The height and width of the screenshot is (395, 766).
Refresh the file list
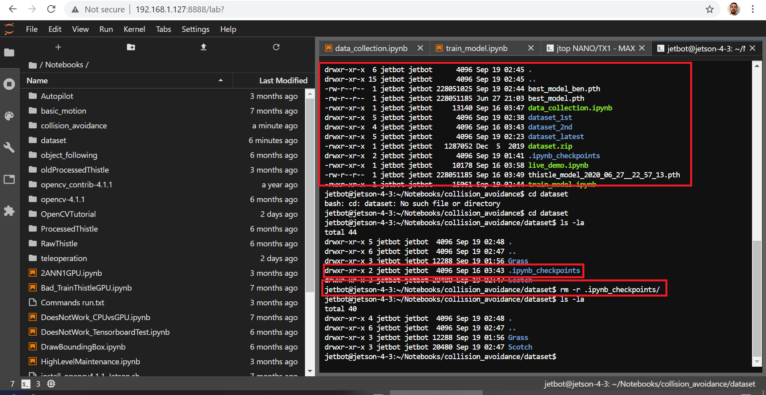click(276, 47)
